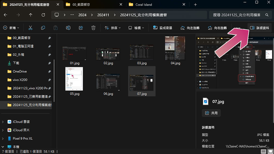Viewport: 274px width, 154px height.
Task: Click the 共用 share button in details pane
Action: tap(211, 113)
